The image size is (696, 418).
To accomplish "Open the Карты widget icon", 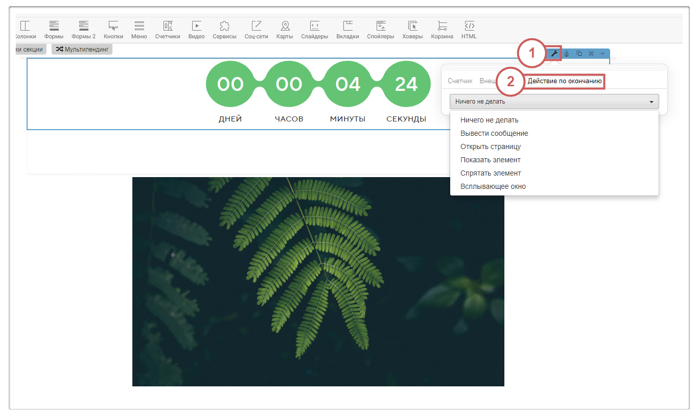I will pyautogui.click(x=285, y=30).
